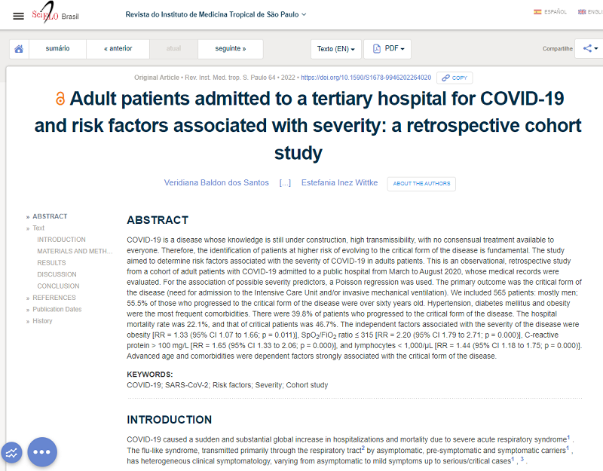Open author Veridiana Baldon dos Santos
Image resolution: width=603 pixels, height=471 pixels.
coord(216,183)
